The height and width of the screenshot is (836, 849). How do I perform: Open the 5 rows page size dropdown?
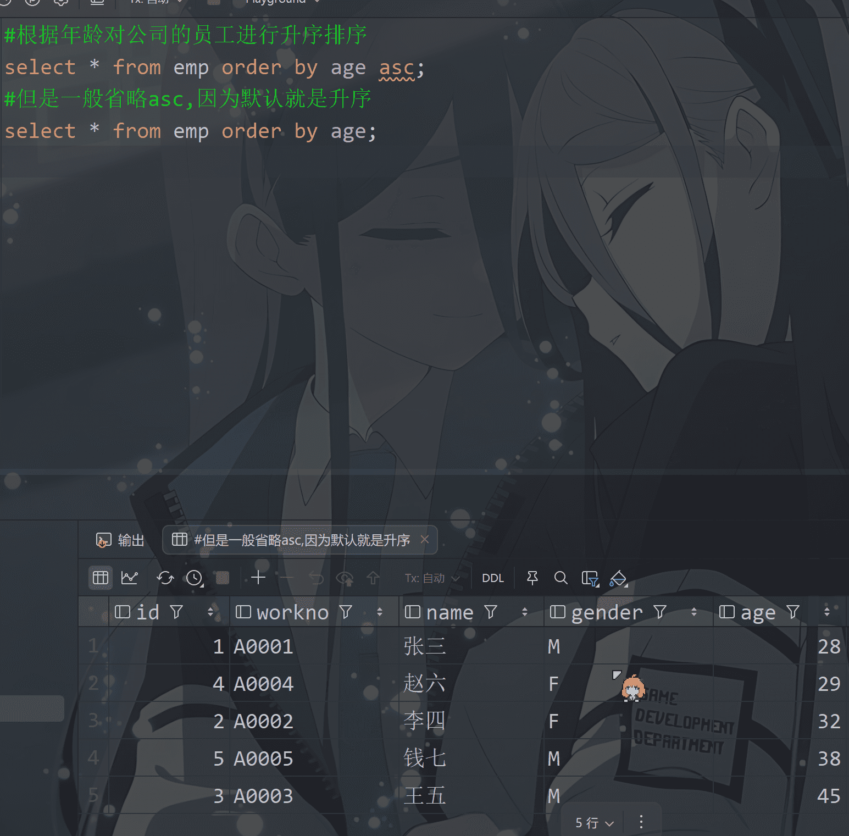point(595,823)
